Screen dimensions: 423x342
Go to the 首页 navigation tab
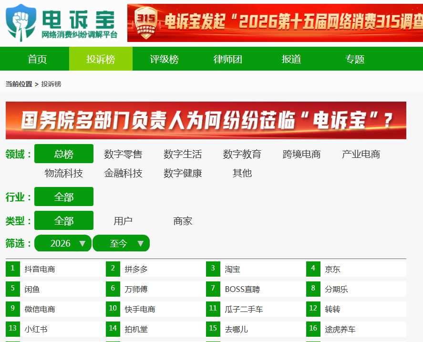(37, 59)
